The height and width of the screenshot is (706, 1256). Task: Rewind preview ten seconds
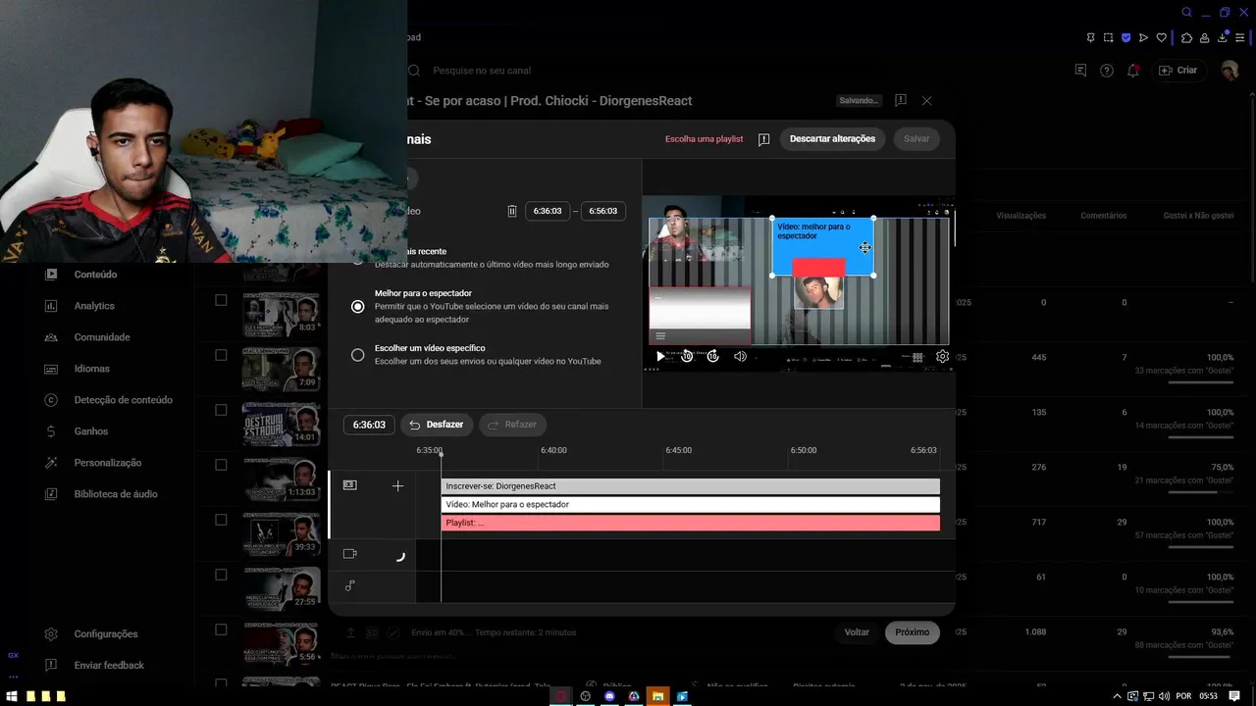pyautogui.click(x=687, y=357)
